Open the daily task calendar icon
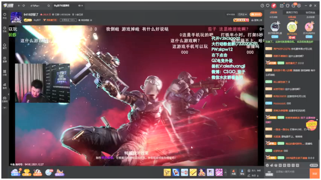Screen dimensions: 321x180 coord(282,6)
